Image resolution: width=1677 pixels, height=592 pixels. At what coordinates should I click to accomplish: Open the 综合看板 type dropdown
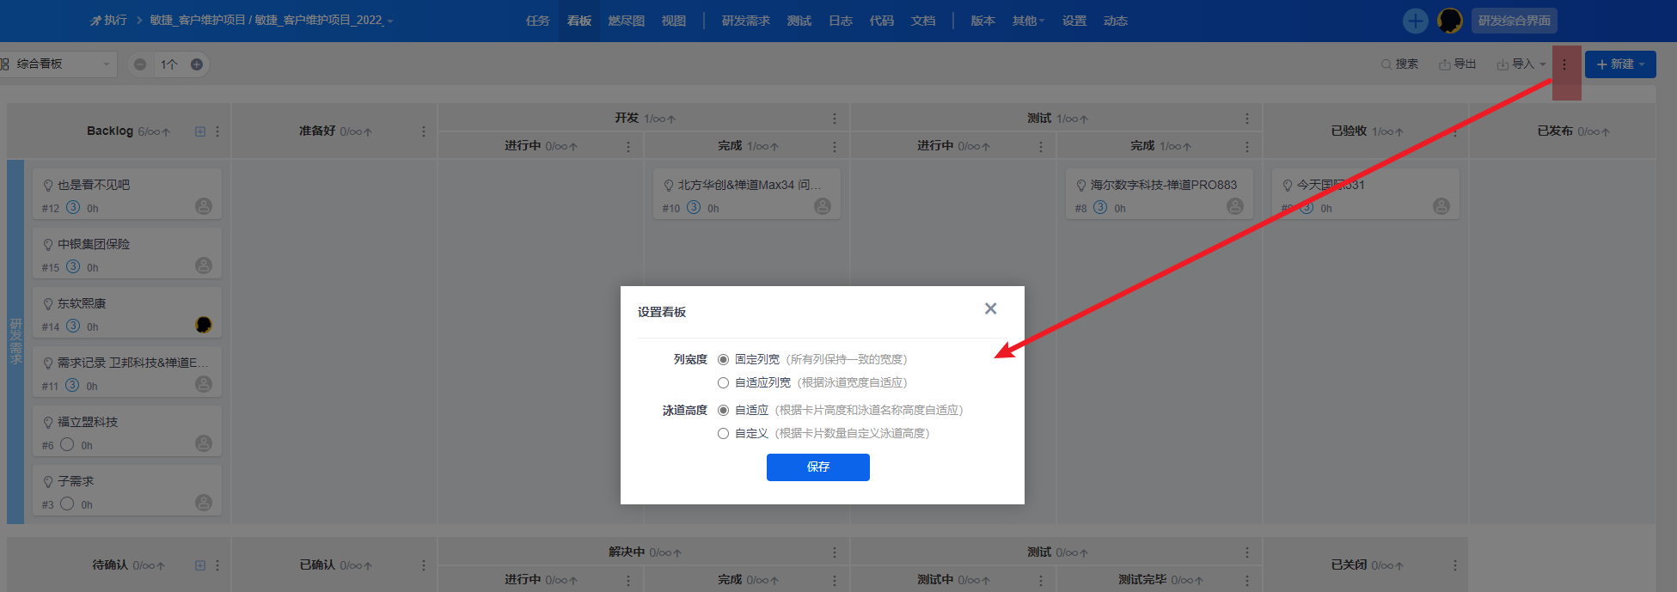pos(57,64)
